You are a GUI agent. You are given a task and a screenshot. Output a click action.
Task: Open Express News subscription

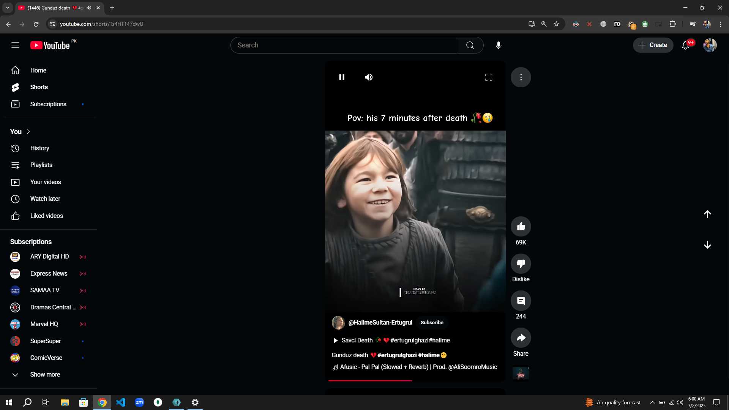pos(48,273)
